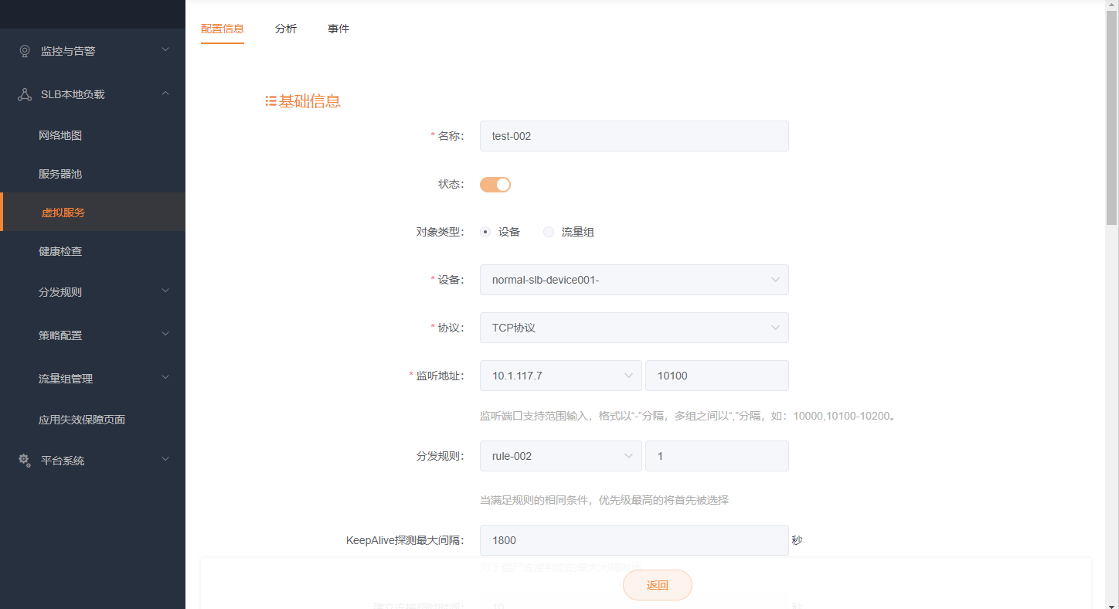Switch to the 事件 tab
The image size is (1119, 609).
coord(338,29)
